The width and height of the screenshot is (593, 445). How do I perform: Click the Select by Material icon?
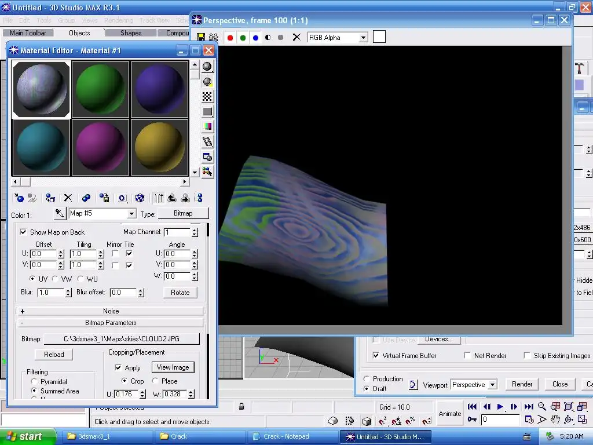207,172
